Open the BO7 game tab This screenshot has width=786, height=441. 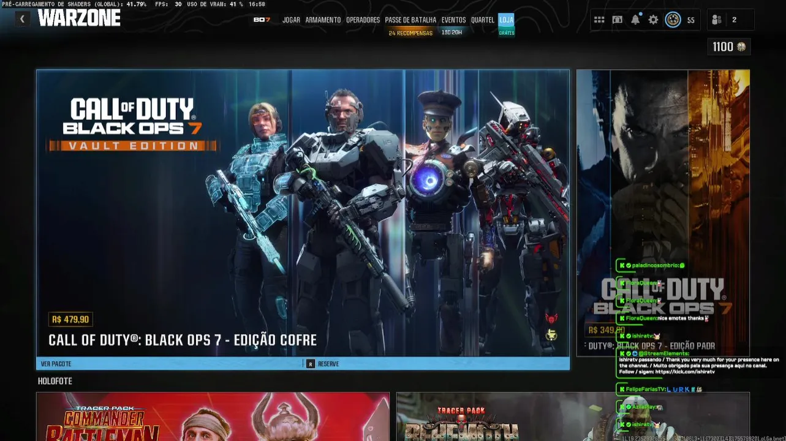[262, 20]
